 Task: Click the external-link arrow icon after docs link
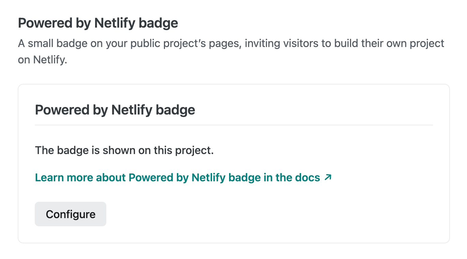pyautogui.click(x=328, y=177)
